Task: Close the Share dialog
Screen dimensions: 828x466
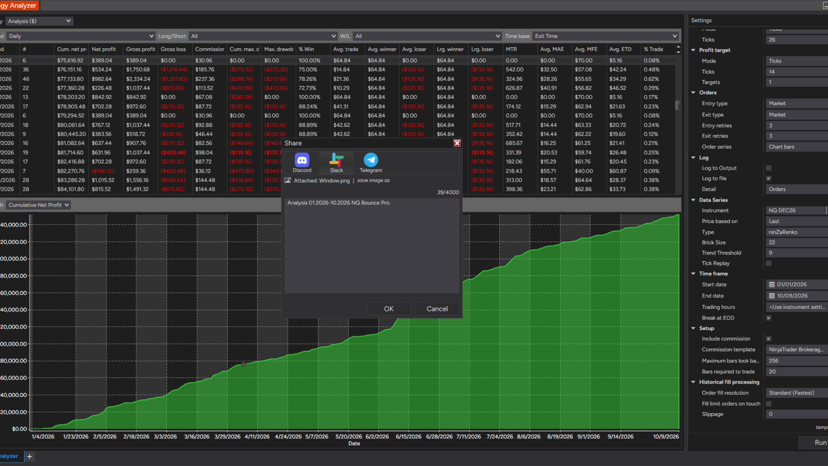Action: pyautogui.click(x=457, y=143)
